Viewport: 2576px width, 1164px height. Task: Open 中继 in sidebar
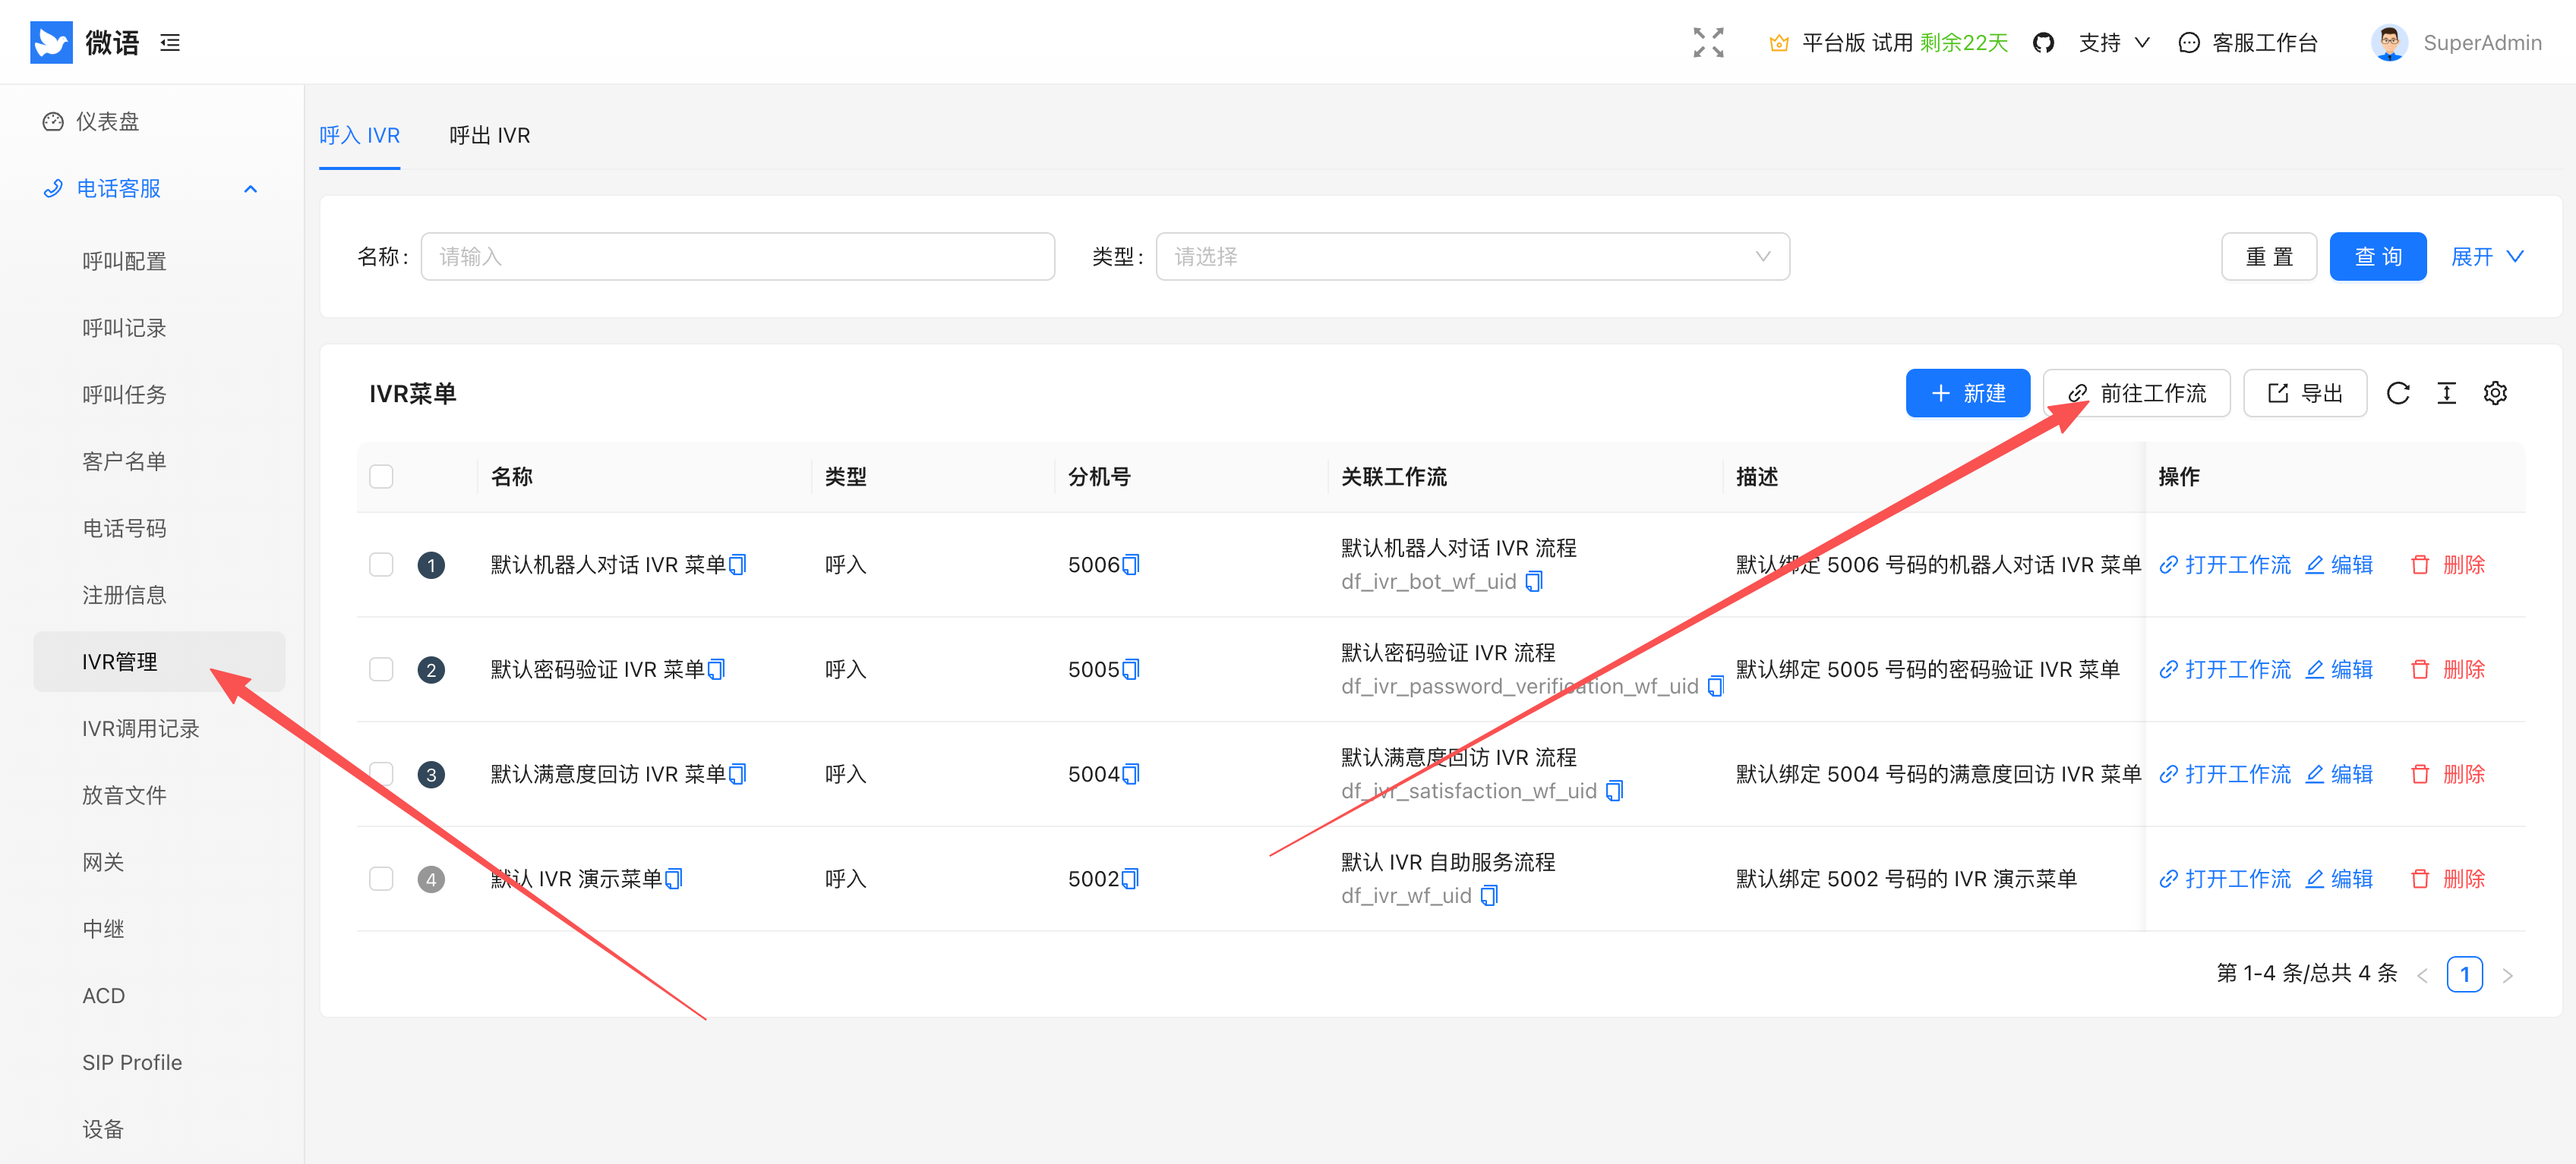click(103, 930)
